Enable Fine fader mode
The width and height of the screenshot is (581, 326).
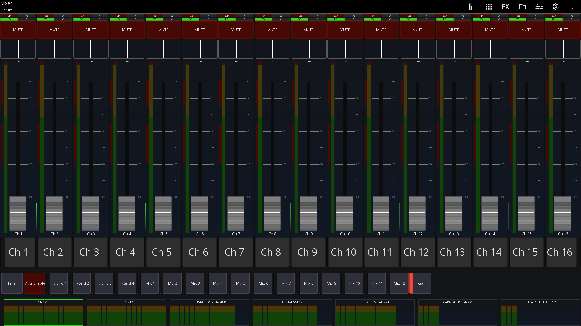click(x=12, y=283)
